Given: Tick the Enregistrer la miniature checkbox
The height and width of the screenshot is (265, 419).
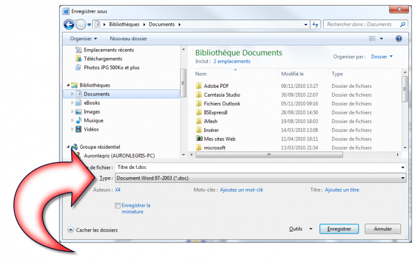Looking at the screenshot, I should pos(117,205).
